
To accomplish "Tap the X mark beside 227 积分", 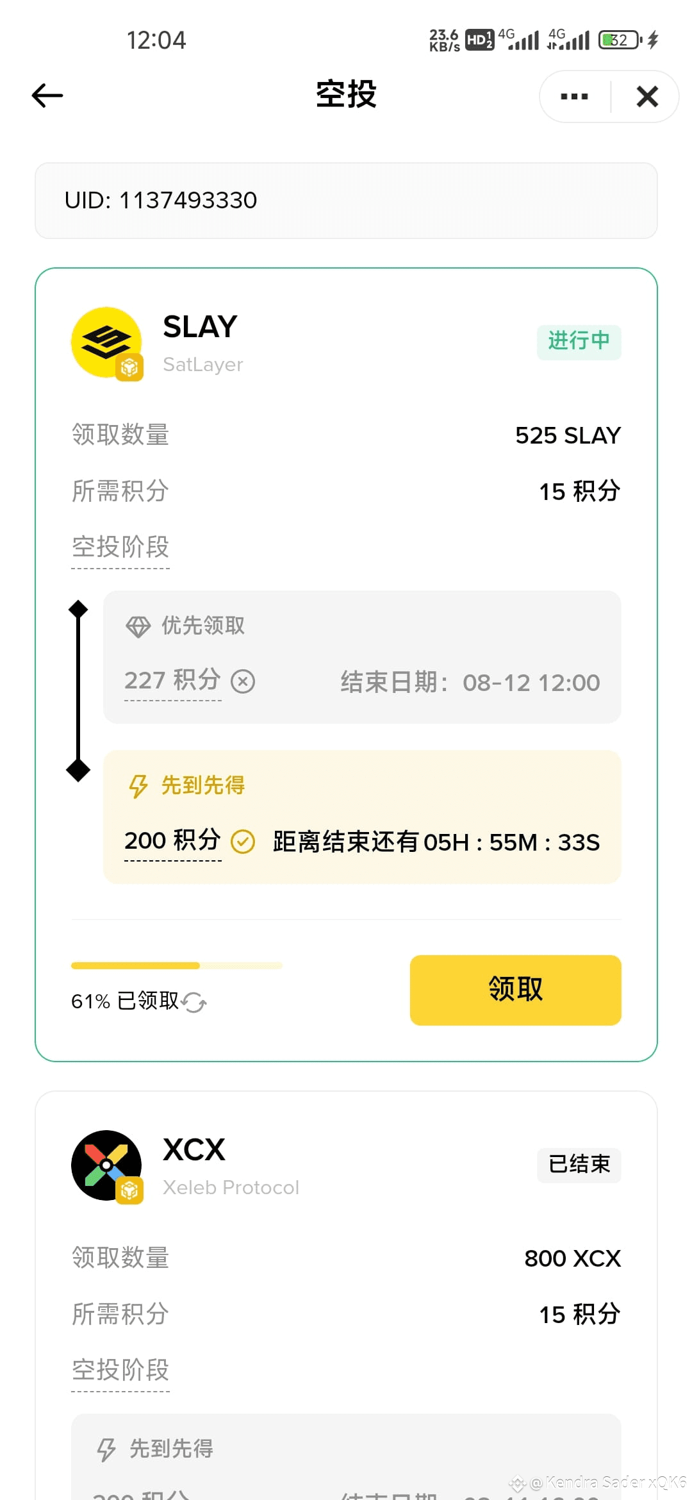I will click(243, 681).
